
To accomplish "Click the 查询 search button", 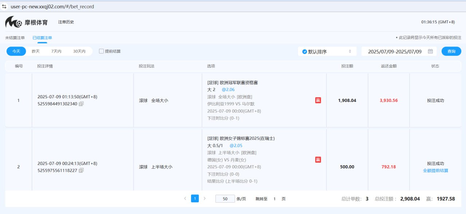I will tap(451, 51).
